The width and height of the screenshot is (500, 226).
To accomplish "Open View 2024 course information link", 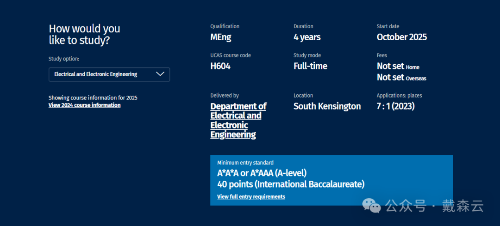I will (x=84, y=105).
